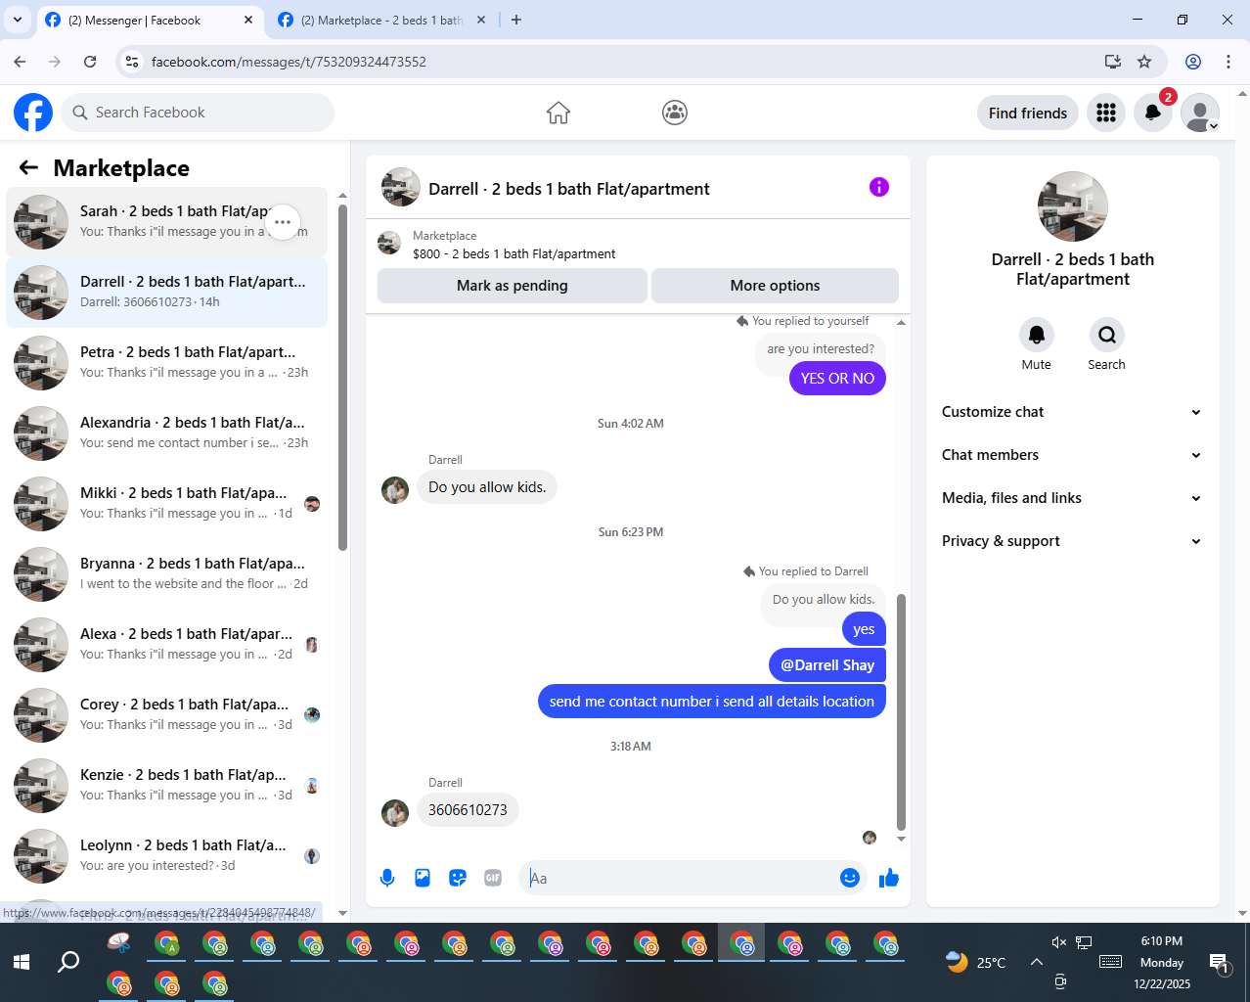Screen dimensions: 1250x1002
Task: Open Windows taskbar search
Action: pyautogui.click(x=68, y=962)
